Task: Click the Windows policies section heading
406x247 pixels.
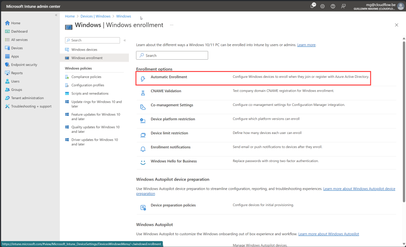Action: [78, 68]
